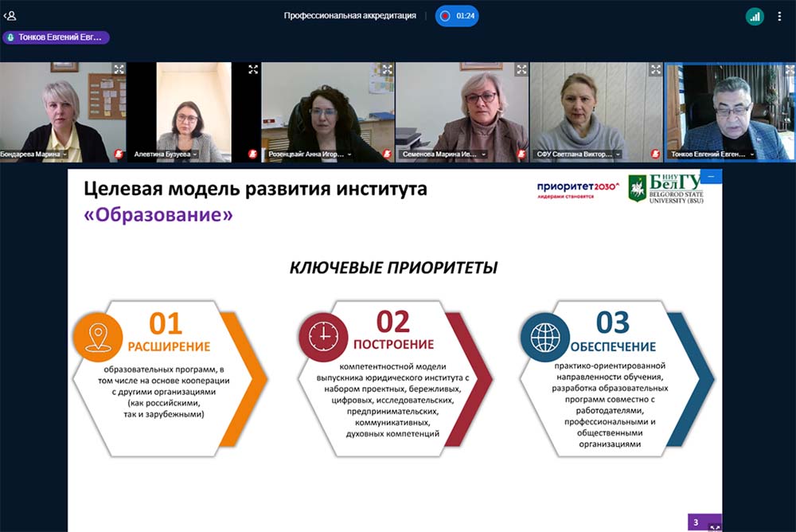
Task: Expand Тонков Евгений's video to fullscreen
Action: (x=789, y=69)
